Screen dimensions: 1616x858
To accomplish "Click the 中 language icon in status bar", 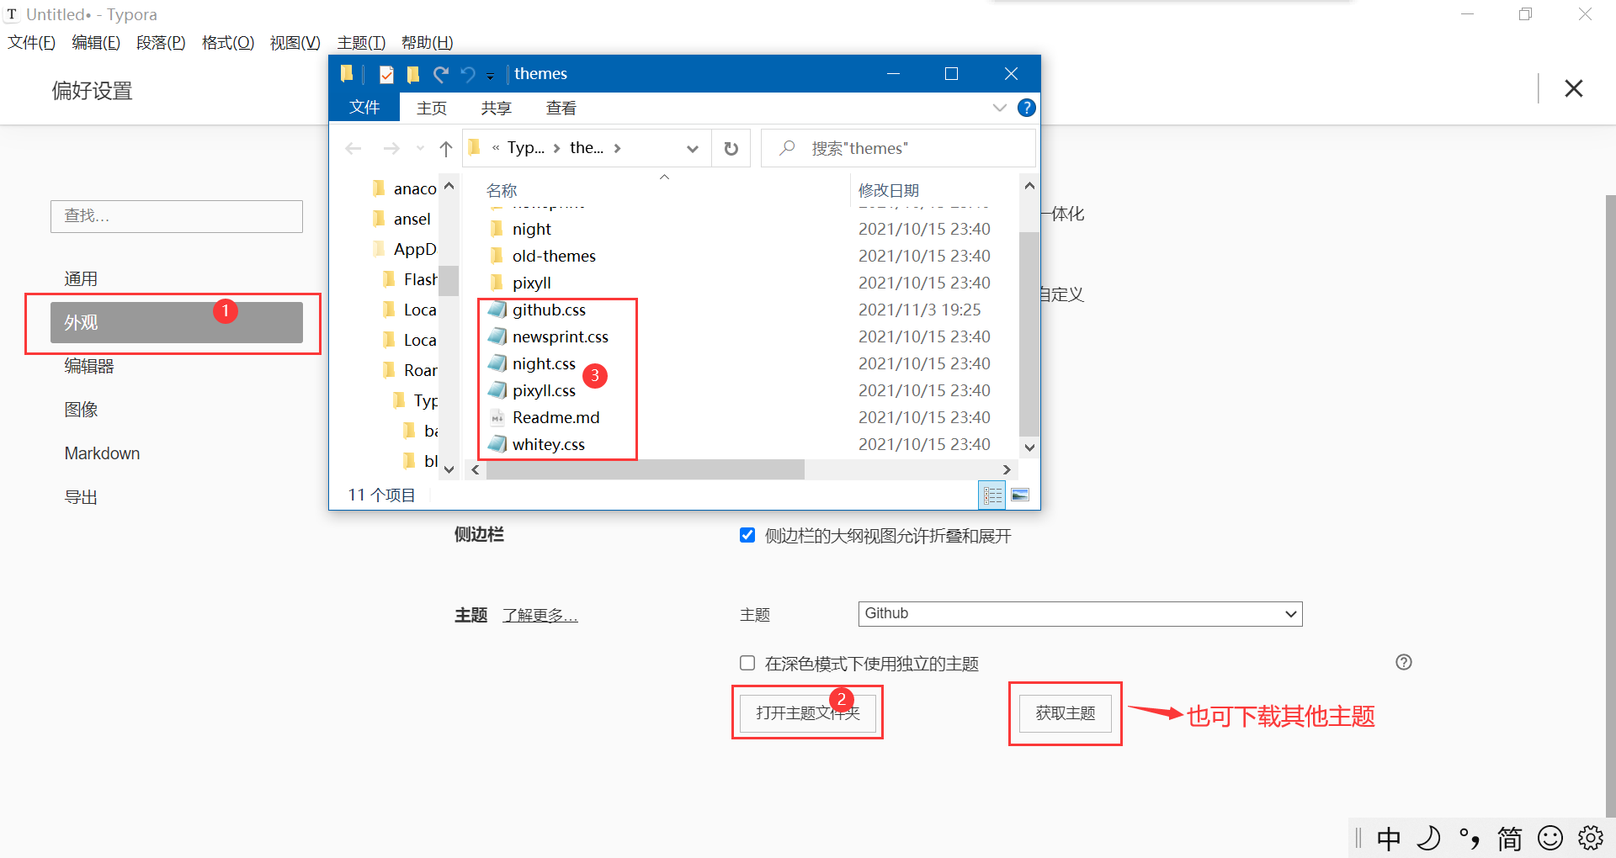I will [x=1388, y=838].
